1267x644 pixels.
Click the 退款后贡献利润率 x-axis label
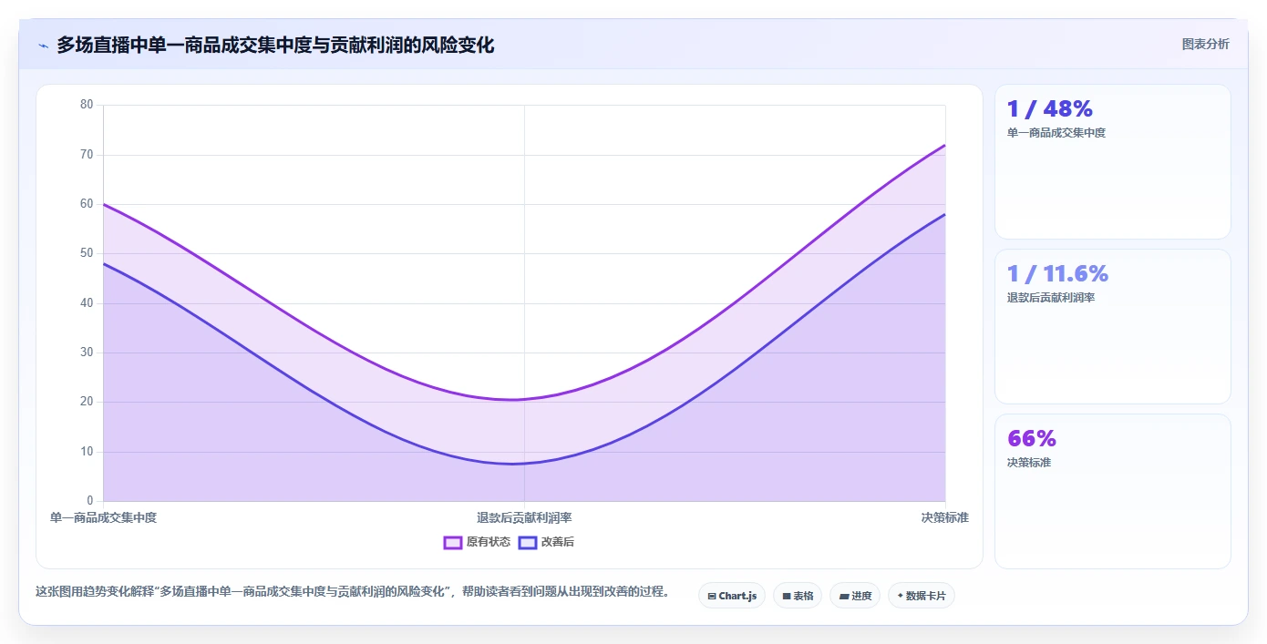pos(524,517)
